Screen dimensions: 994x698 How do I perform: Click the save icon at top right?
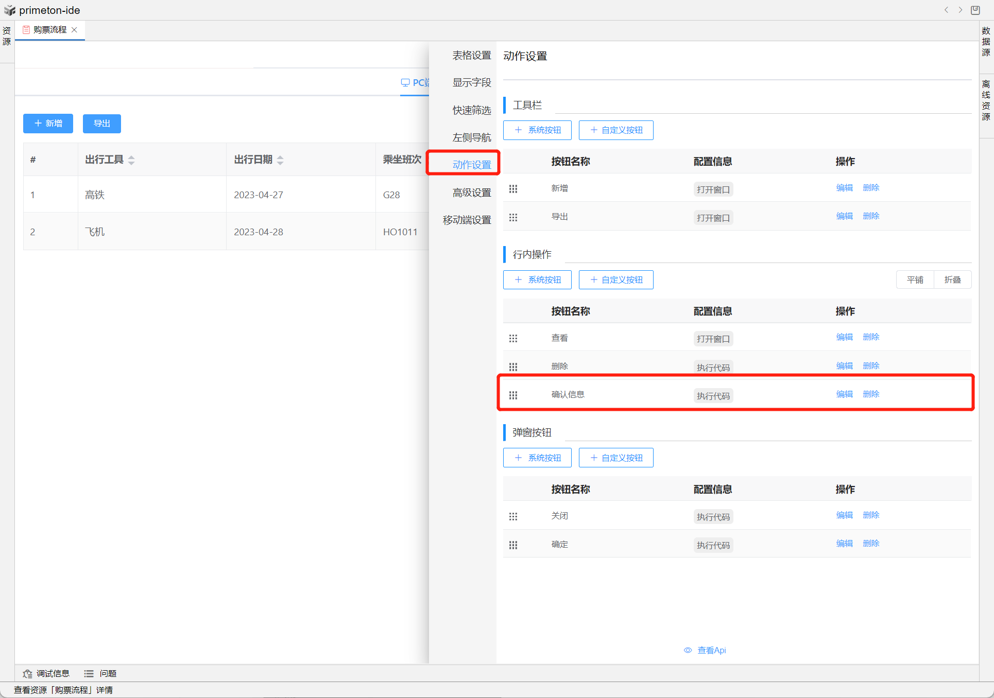coord(975,10)
